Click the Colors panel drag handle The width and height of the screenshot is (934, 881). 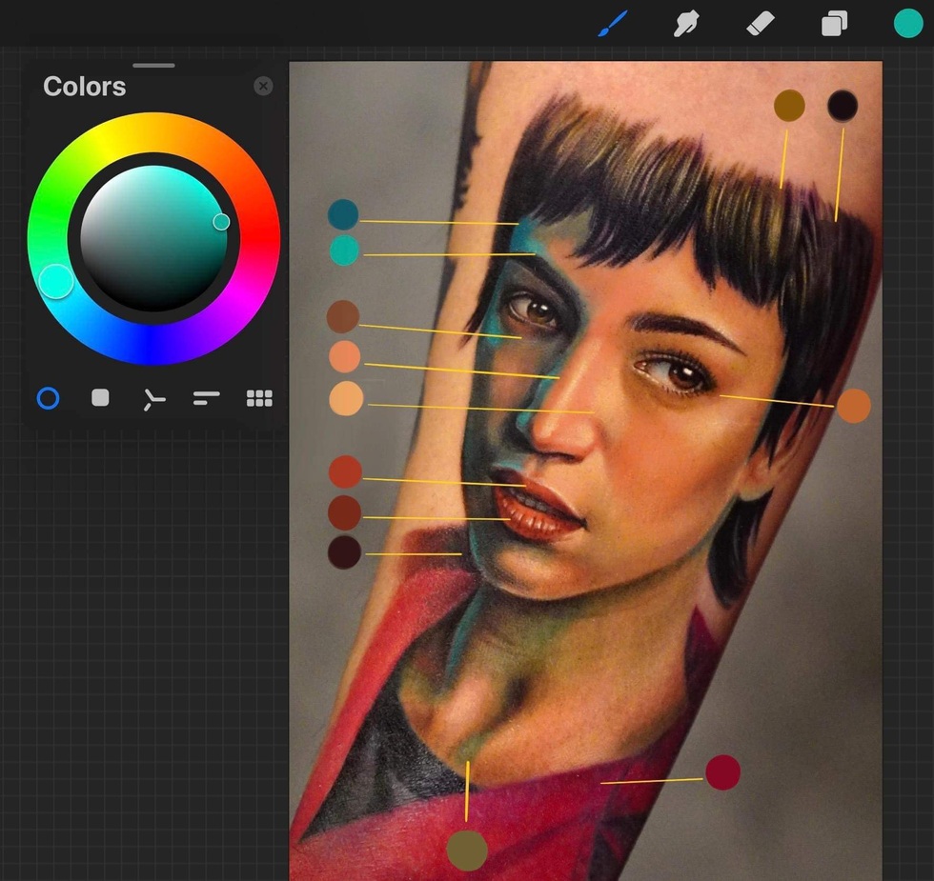[153, 66]
